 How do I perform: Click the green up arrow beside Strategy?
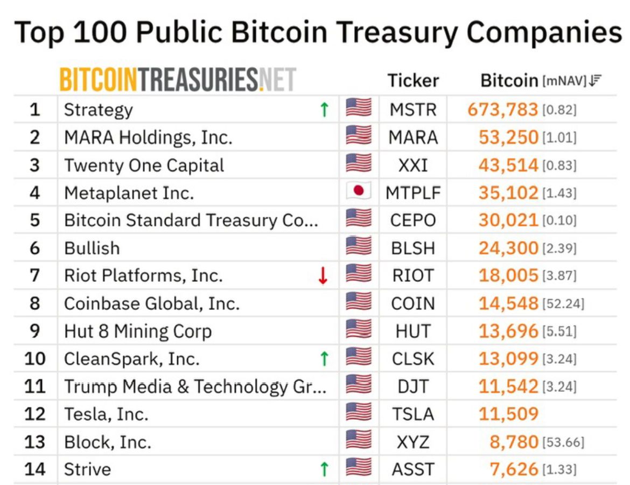(324, 110)
